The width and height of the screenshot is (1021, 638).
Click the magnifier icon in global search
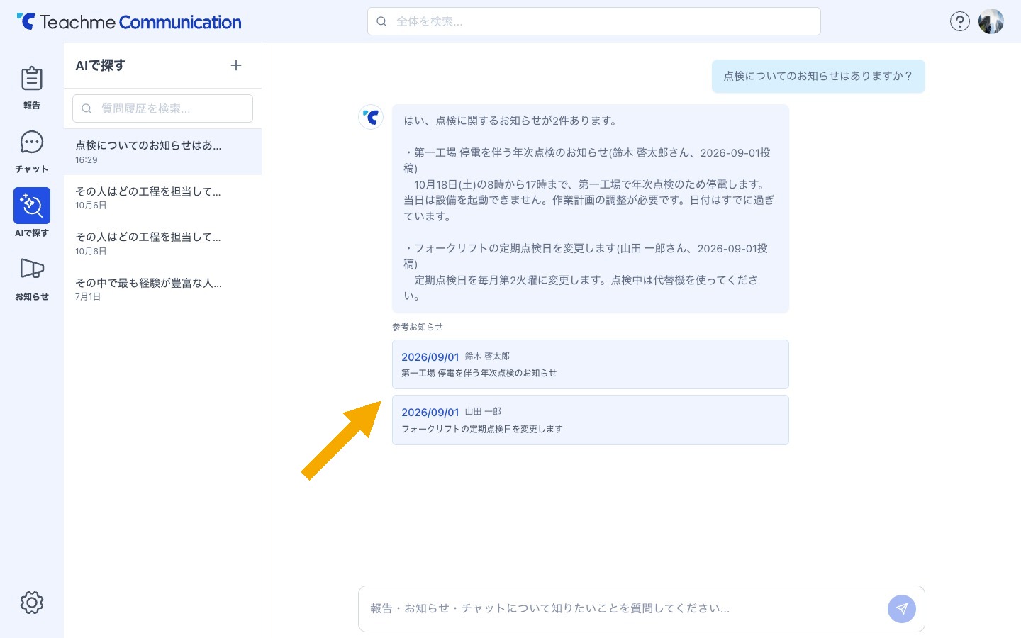click(381, 21)
